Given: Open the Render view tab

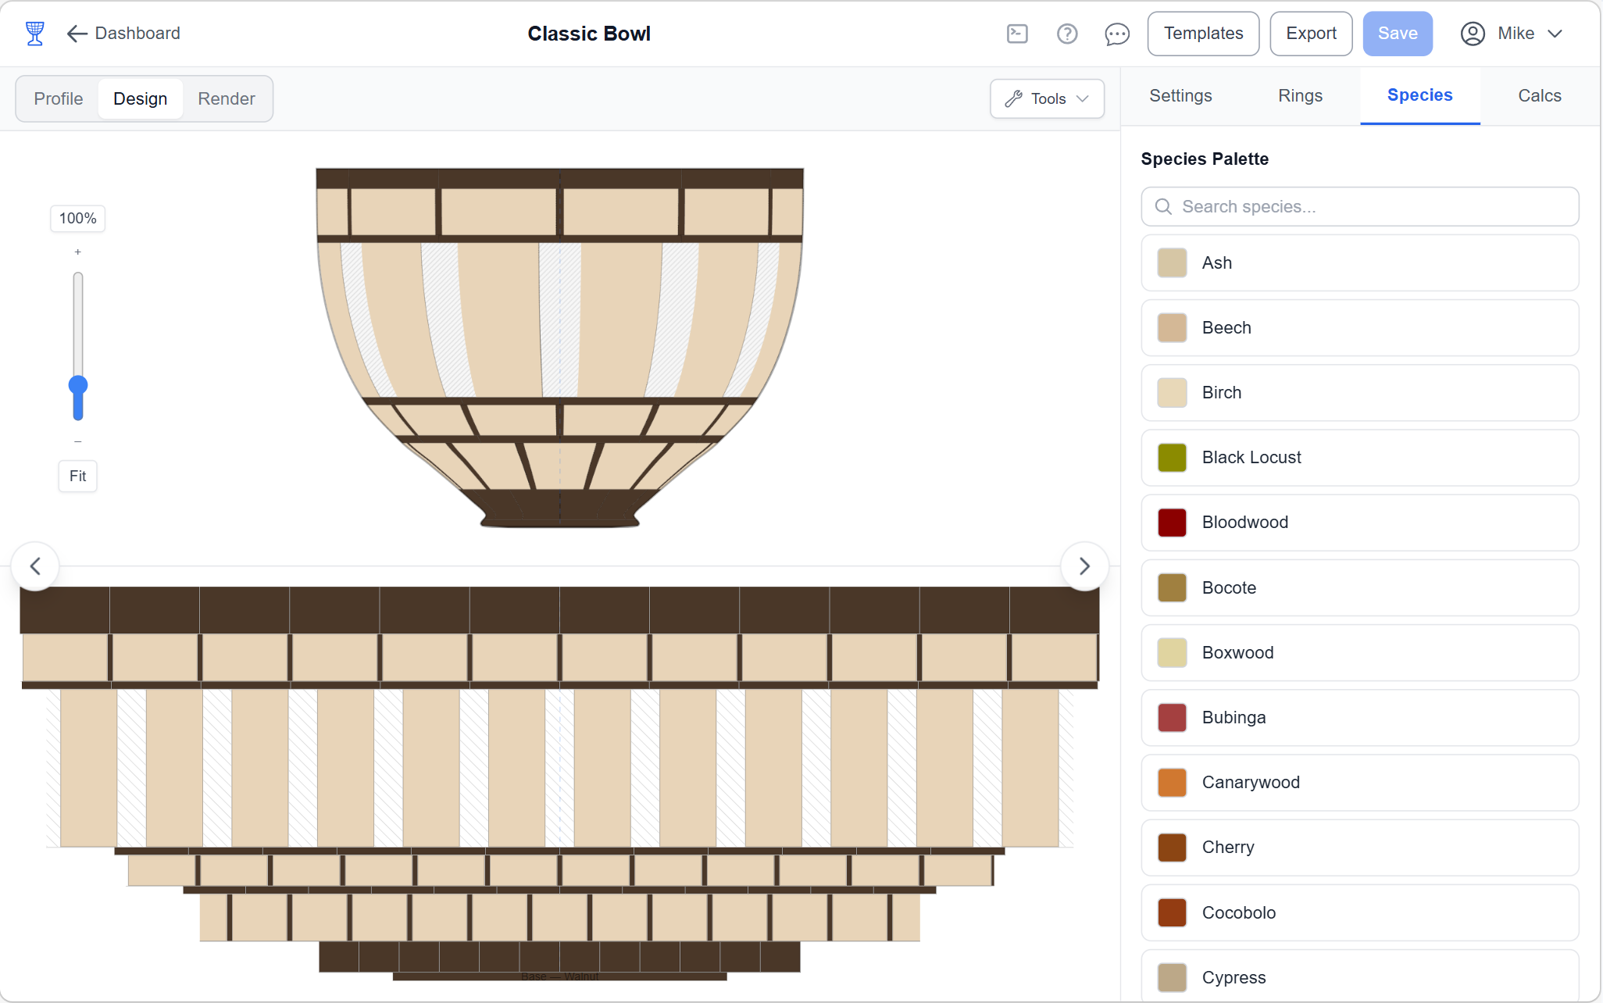Looking at the screenshot, I should pos(226,98).
